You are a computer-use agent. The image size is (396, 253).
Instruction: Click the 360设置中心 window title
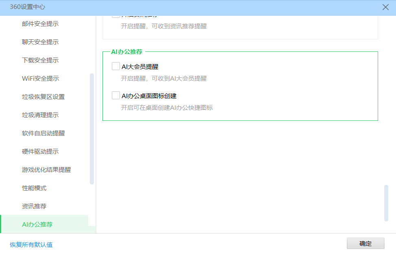tap(27, 7)
